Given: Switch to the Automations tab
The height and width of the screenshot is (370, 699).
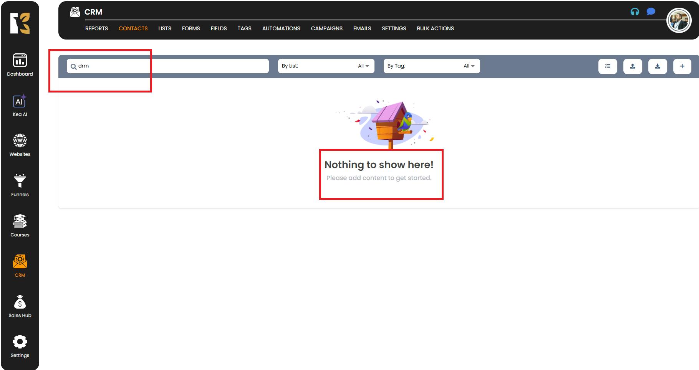Looking at the screenshot, I should pyautogui.click(x=281, y=28).
